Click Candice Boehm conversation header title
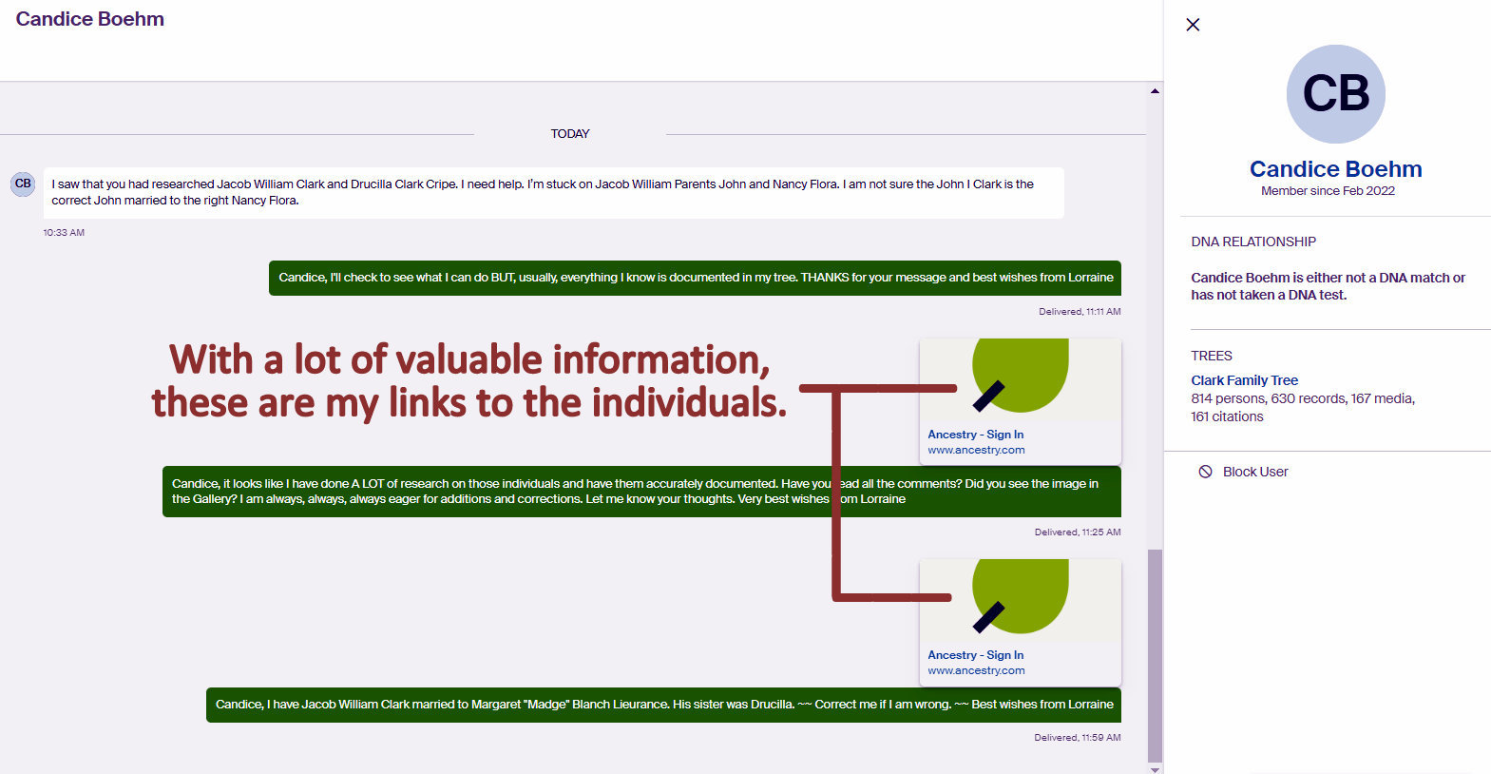The width and height of the screenshot is (1491, 774). pos(90,19)
